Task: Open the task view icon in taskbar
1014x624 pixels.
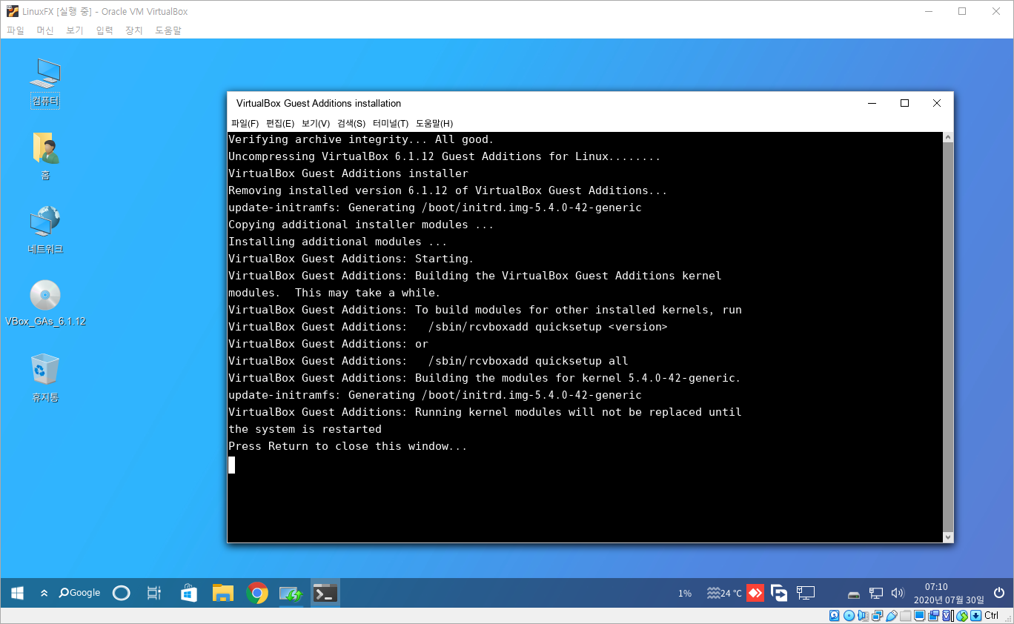Action: pyautogui.click(x=154, y=593)
